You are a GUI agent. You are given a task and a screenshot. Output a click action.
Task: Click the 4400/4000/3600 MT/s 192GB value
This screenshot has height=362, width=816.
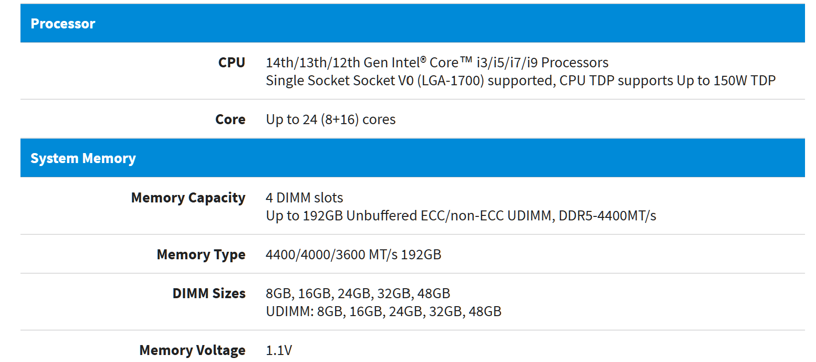pyautogui.click(x=353, y=255)
